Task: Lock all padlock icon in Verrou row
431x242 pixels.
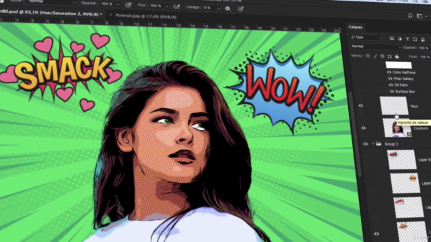Action: pyautogui.click(x=397, y=56)
